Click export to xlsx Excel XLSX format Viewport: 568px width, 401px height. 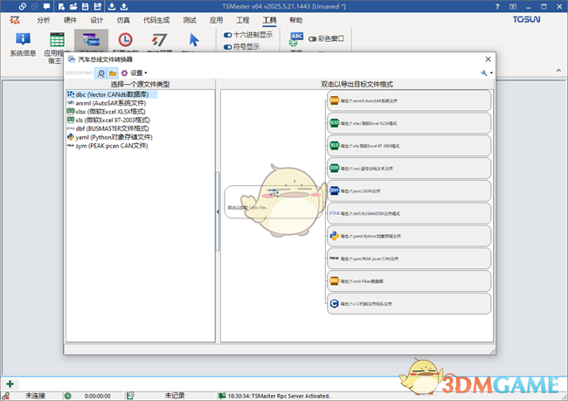(x=409, y=123)
